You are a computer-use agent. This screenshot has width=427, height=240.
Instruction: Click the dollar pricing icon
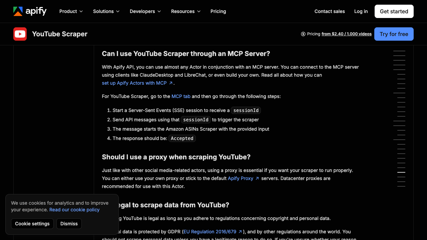[303, 34]
